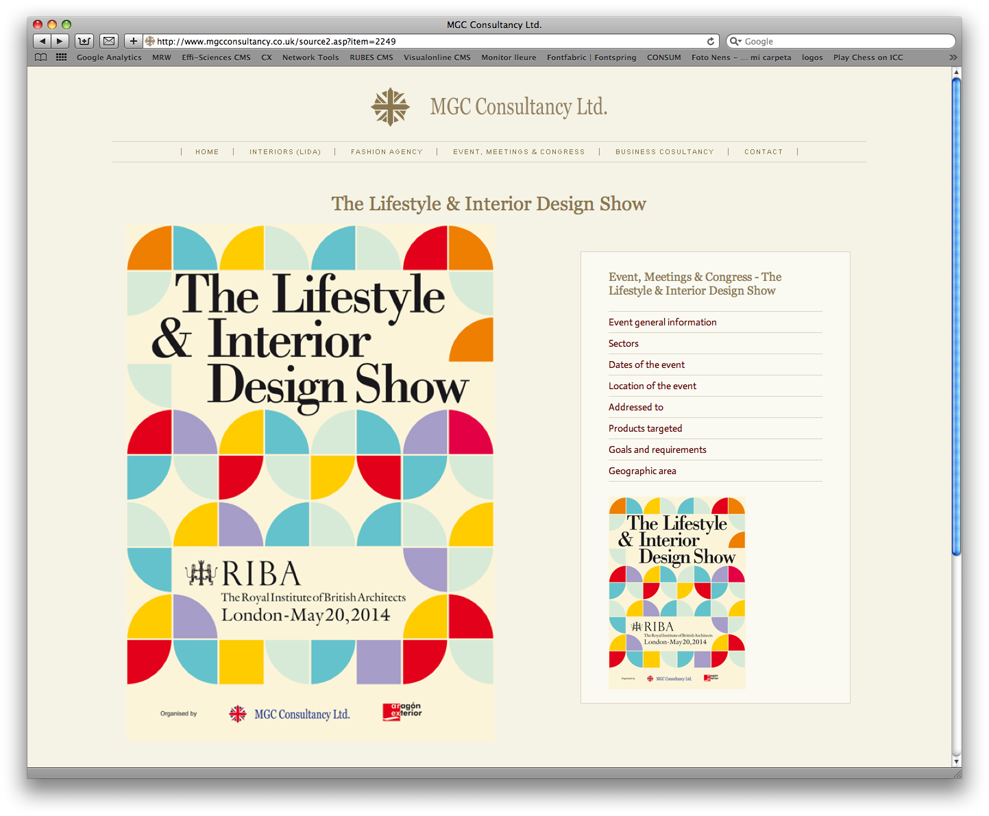This screenshot has height=816, width=989.
Task: Open Top Sites grid icon
Action: (61, 58)
